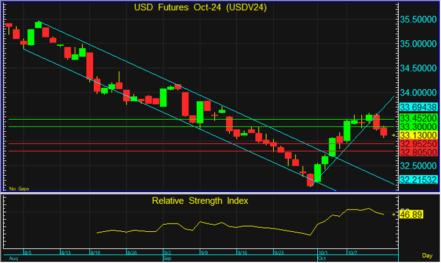Select the 32.21532 cyan channel price tag
441x263 pixels.
[418, 180]
